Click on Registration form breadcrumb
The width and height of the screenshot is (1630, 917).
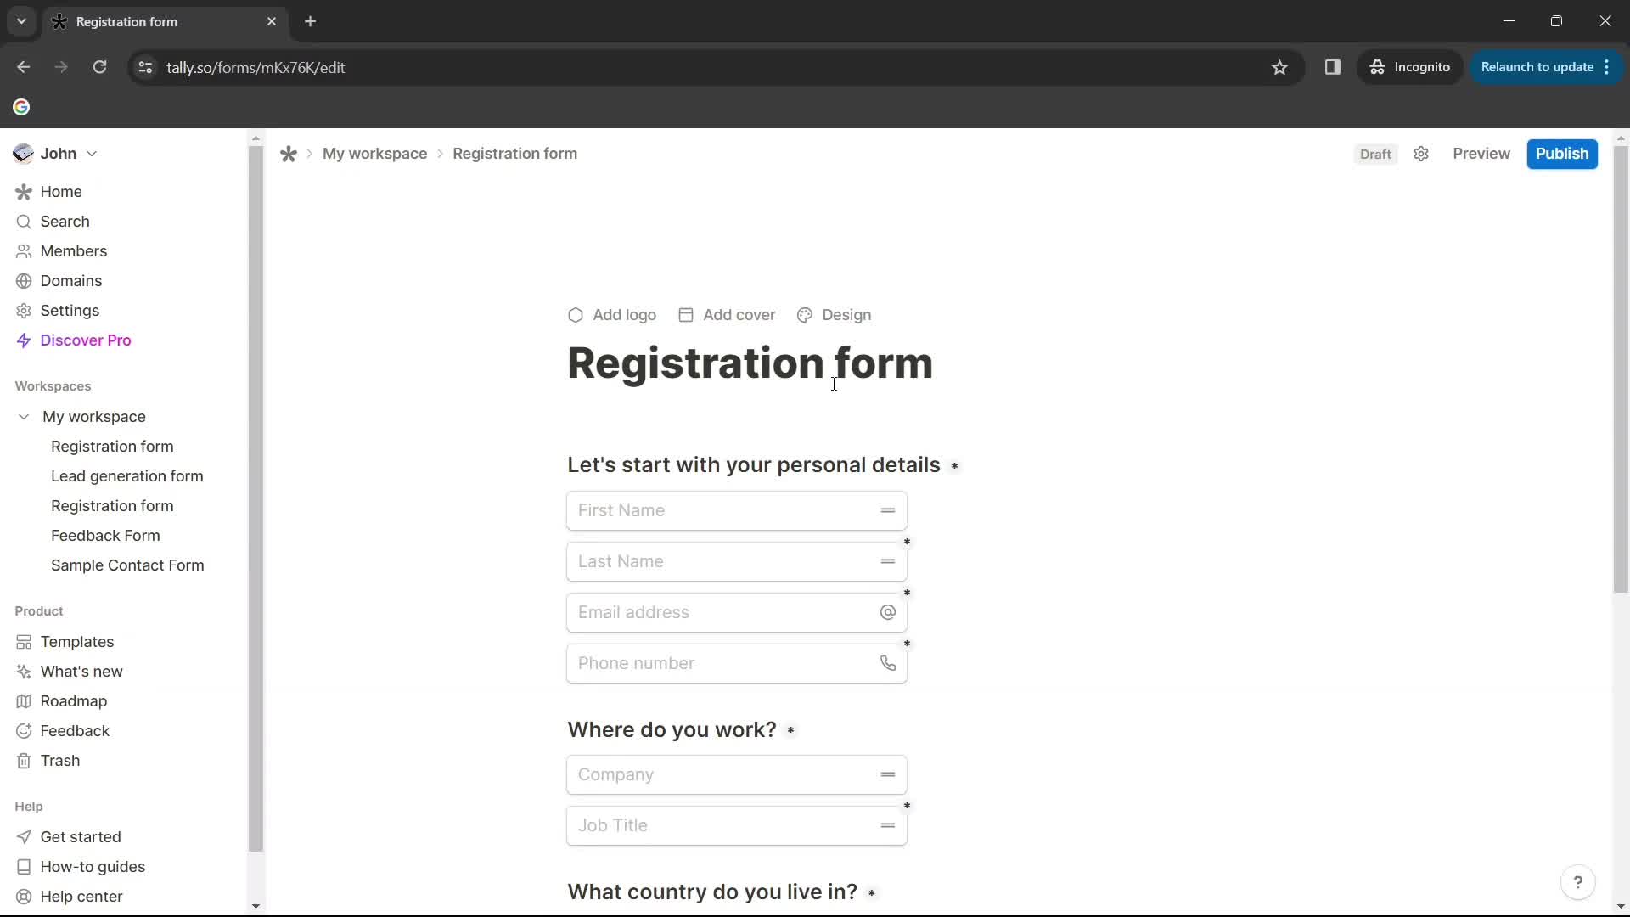tap(514, 154)
